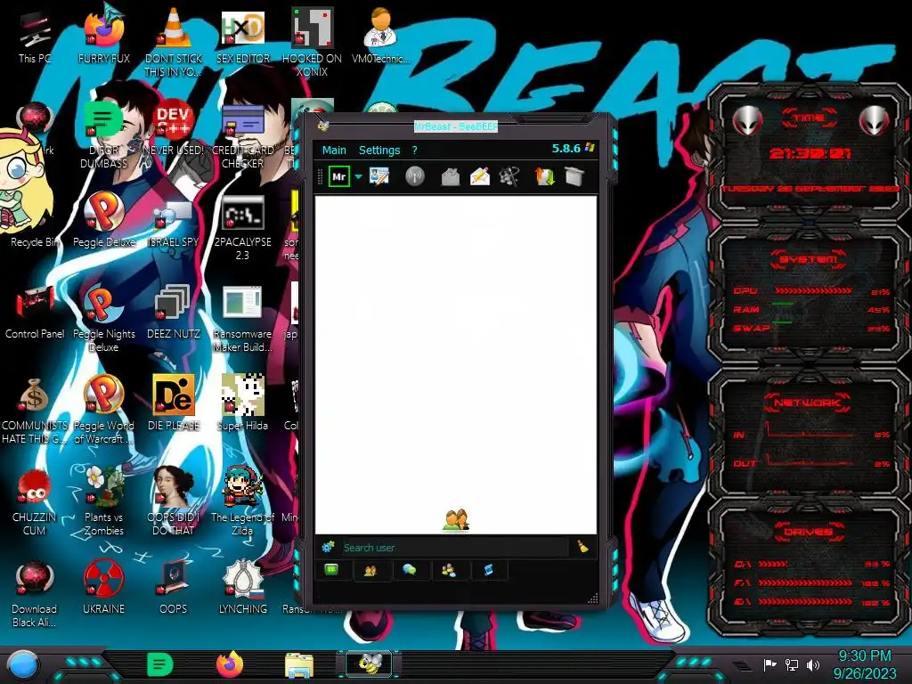This screenshot has width=912, height=684.
Task: Select the 2PACALYPSE 2.3 desktop icon
Action: point(242,228)
